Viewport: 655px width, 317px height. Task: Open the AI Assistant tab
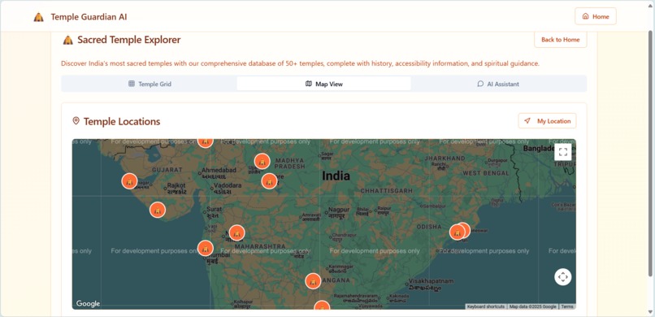click(498, 84)
